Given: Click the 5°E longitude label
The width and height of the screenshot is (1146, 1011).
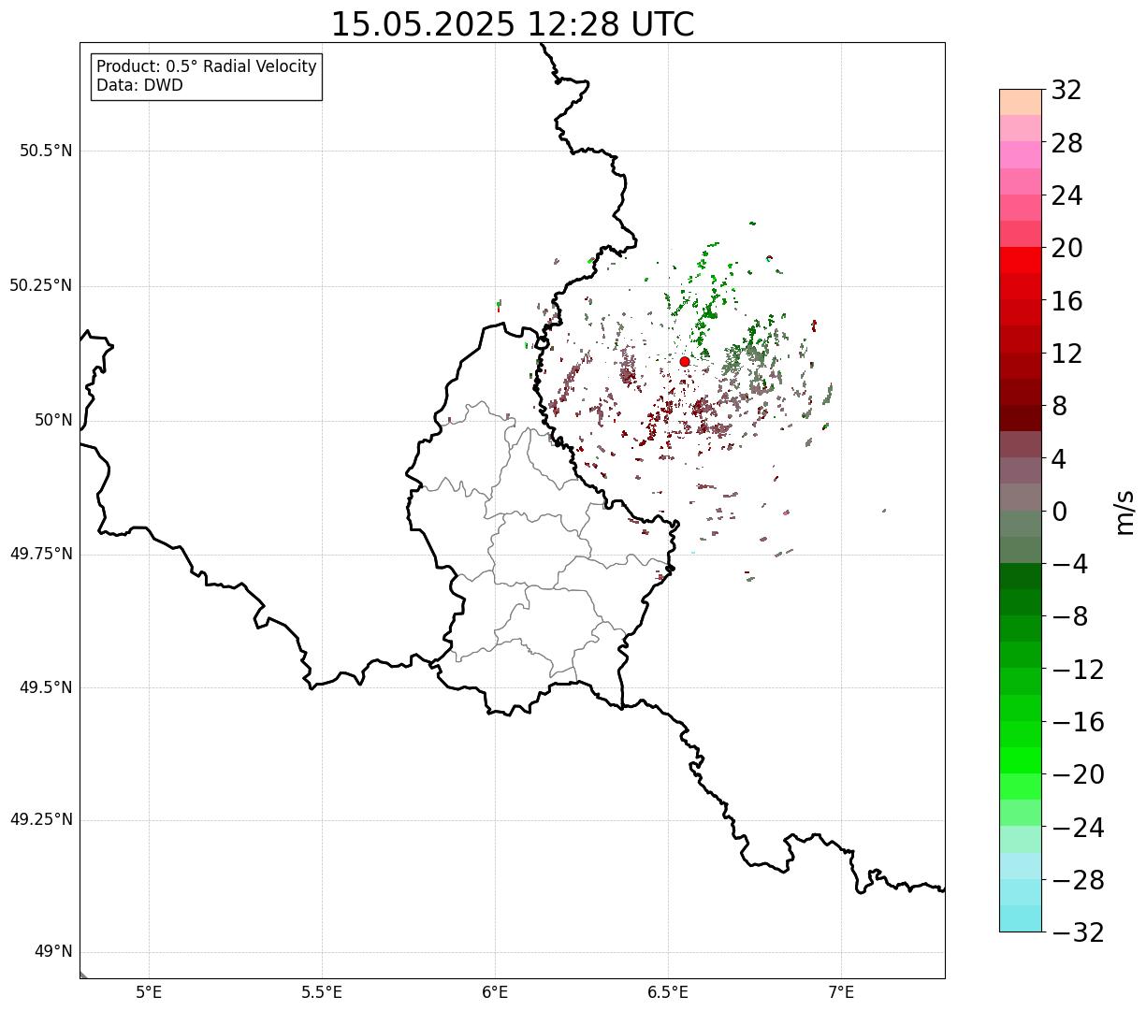Looking at the screenshot, I should click(x=149, y=992).
